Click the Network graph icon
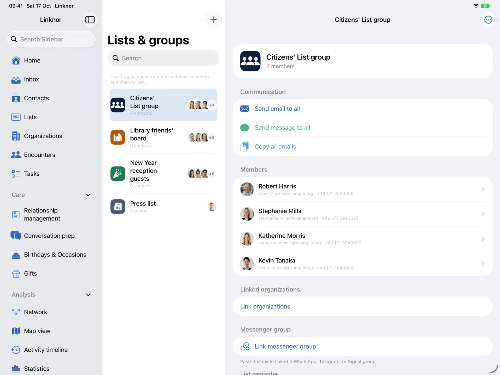Screen dimensions: 500x375 (x=16, y=312)
